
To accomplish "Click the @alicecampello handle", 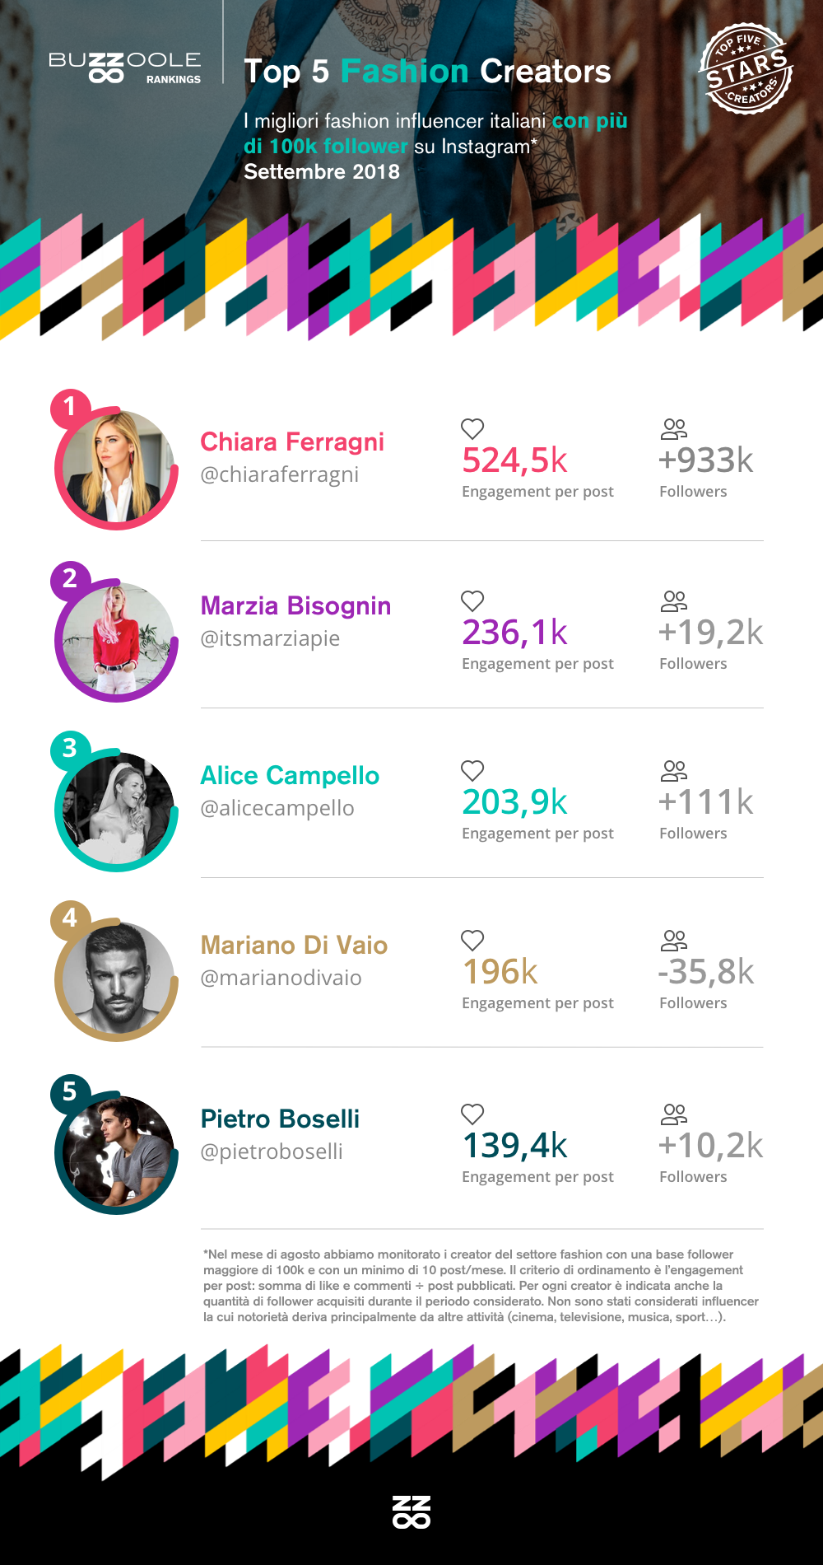I will 277,808.
